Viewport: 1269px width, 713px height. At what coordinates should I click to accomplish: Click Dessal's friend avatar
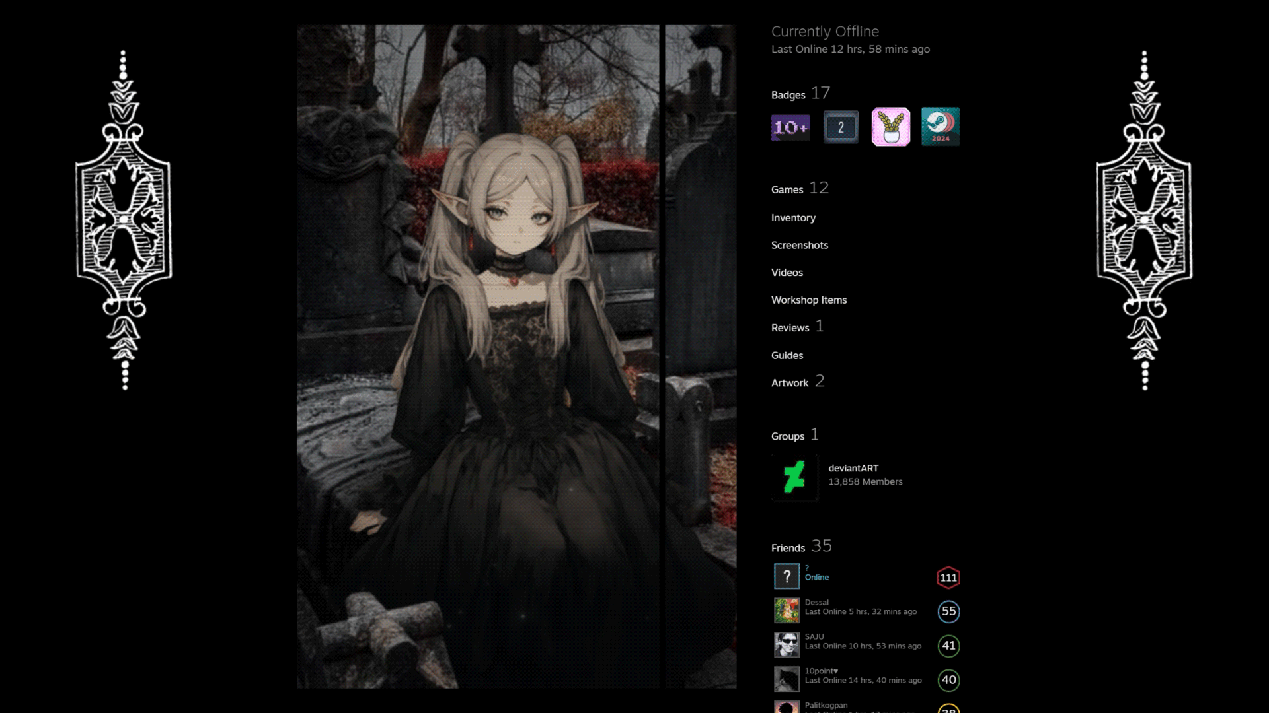point(787,611)
